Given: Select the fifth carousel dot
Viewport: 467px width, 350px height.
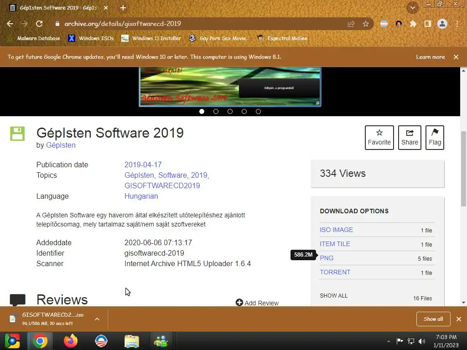Looking at the screenshot, I should [258, 111].
